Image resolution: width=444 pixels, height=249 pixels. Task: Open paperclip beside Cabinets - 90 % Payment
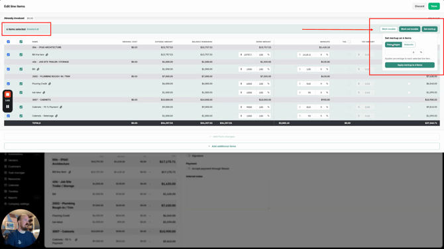[61, 107]
